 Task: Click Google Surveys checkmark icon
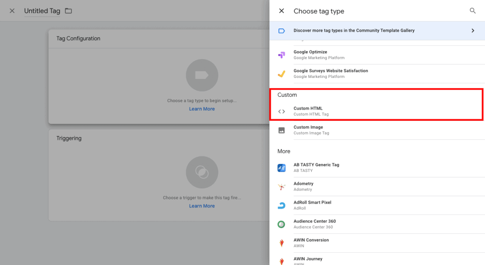coord(281,74)
